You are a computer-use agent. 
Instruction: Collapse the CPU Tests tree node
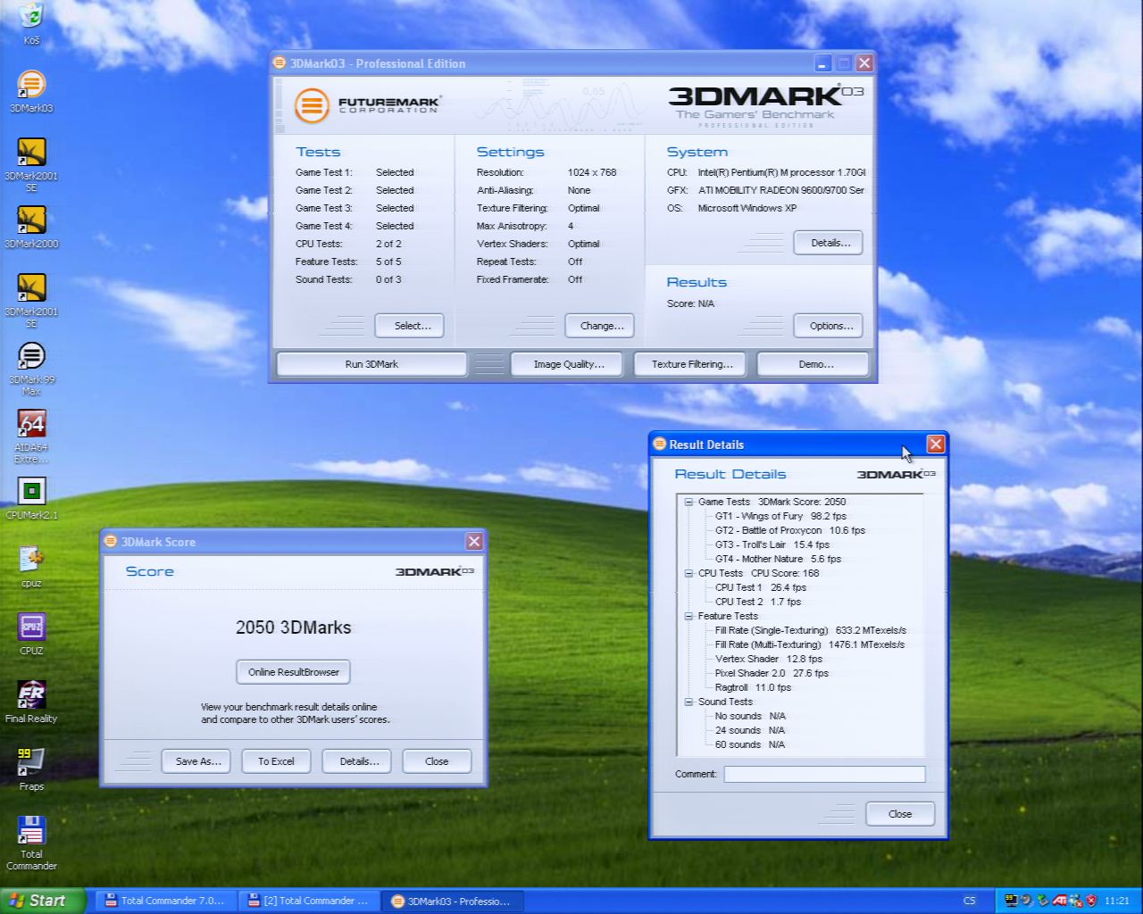pyautogui.click(x=688, y=573)
